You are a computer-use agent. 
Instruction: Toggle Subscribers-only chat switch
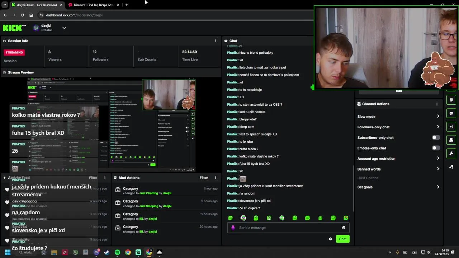click(x=436, y=138)
